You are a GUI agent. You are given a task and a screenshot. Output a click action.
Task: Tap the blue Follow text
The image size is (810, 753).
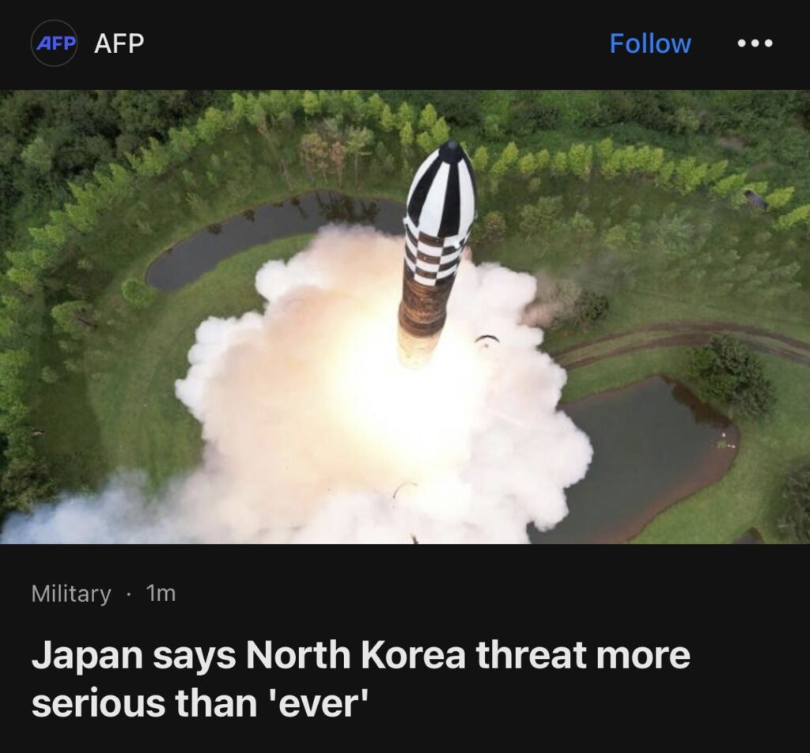[x=650, y=44]
